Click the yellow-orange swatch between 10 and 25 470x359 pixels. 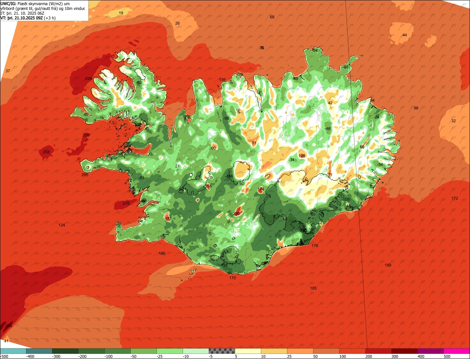point(274,351)
